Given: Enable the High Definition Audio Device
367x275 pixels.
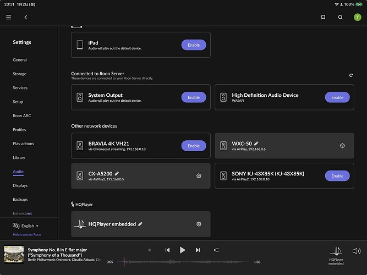Looking at the screenshot, I should [x=337, y=97].
